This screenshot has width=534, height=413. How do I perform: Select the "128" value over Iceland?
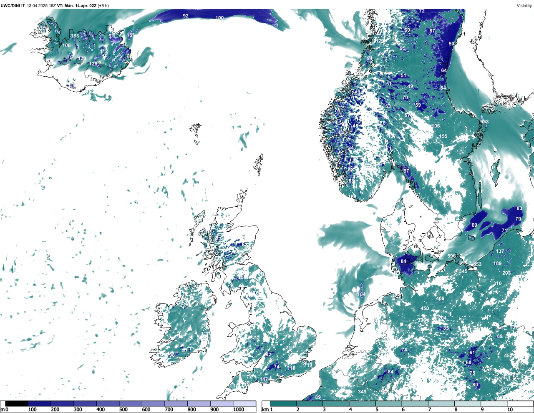click(x=93, y=64)
